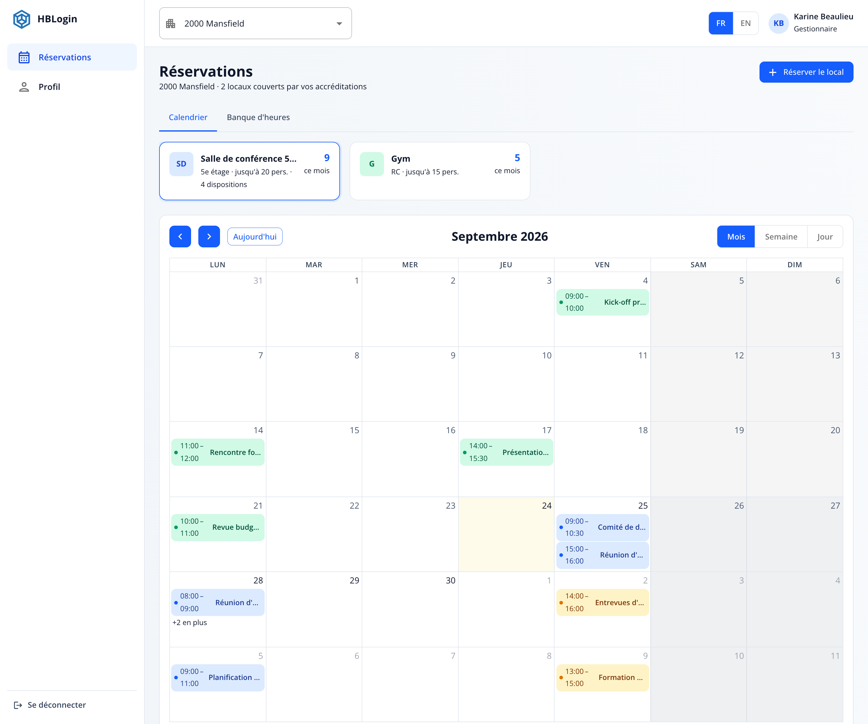Expand "+2 en plus" on day 28
This screenshot has width=868, height=724.
[x=190, y=623]
